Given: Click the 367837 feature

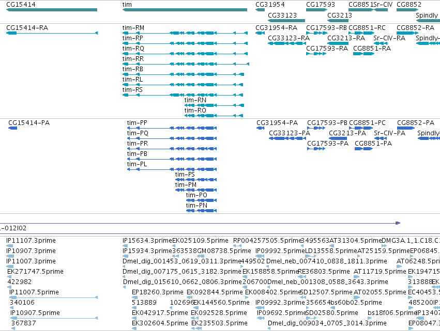Looking at the screenshot, I should point(13,328).
